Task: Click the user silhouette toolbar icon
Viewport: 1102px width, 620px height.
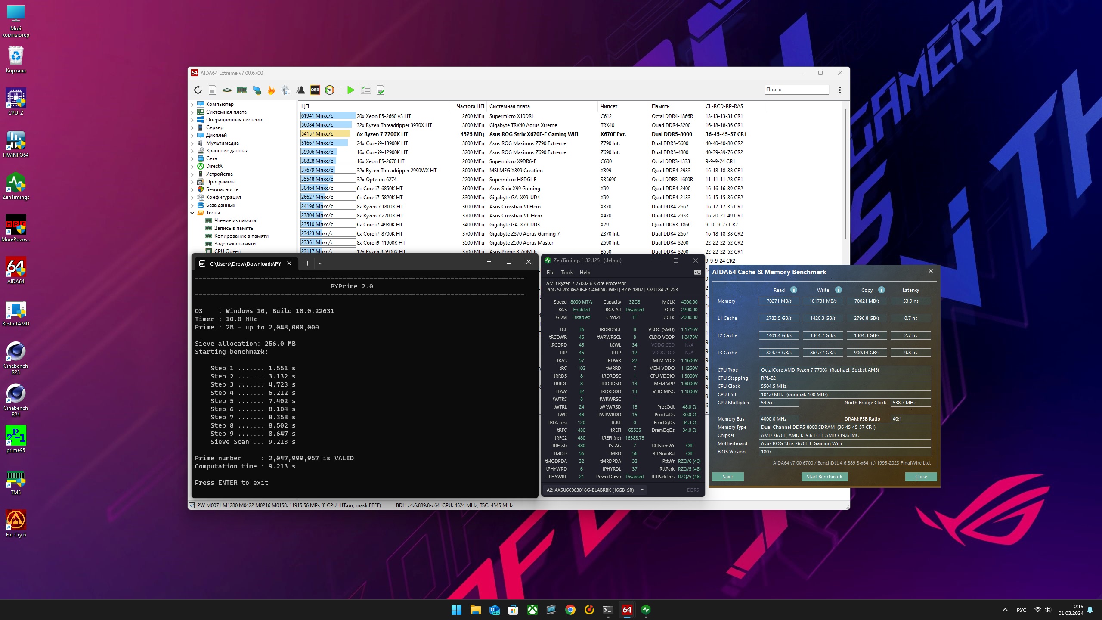Action: click(301, 90)
